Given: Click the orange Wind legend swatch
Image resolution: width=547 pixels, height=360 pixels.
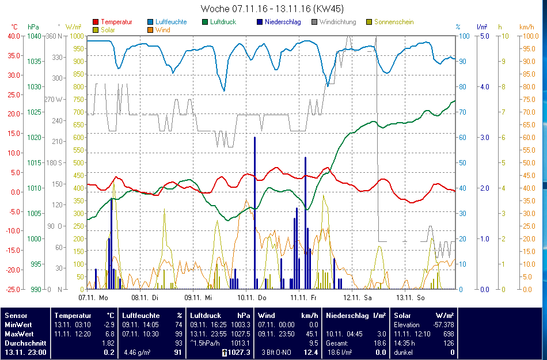Looking at the screenshot, I should 151,30.
